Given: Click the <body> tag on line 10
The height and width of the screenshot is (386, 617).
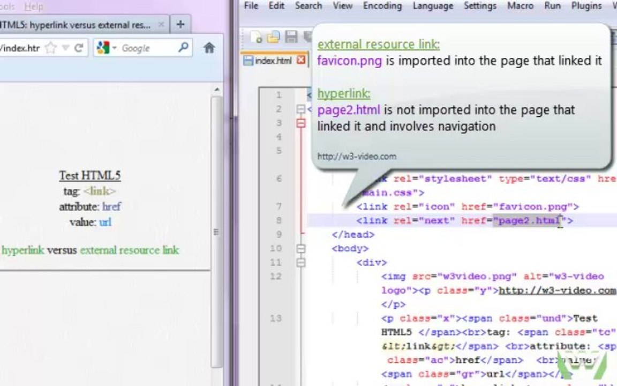Looking at the screenshot, I should 350,249.
